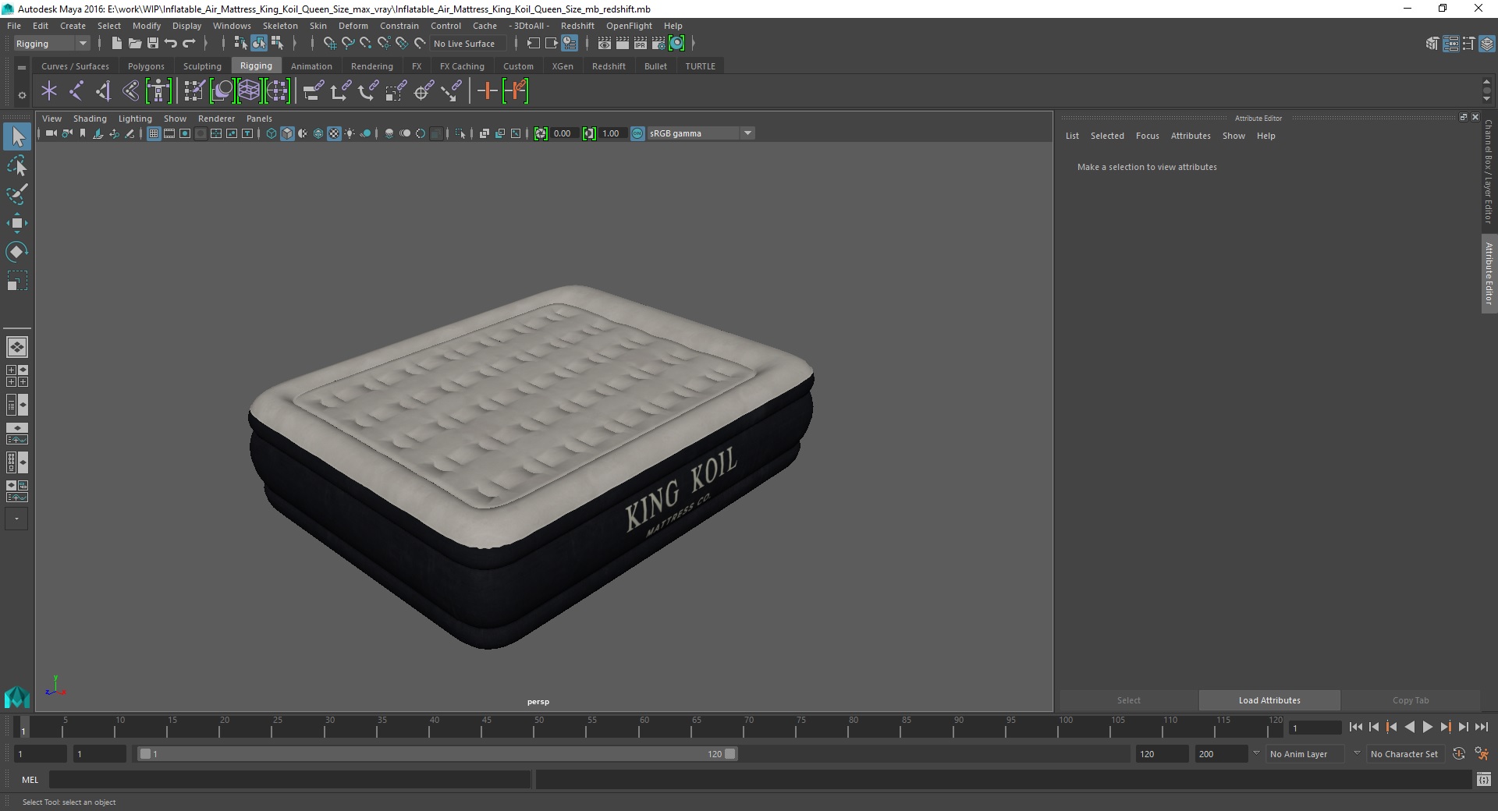The width and height of the screenshot is (1498, 811).
Task: Open the Deform menu
Action: [x=353, y=26]
